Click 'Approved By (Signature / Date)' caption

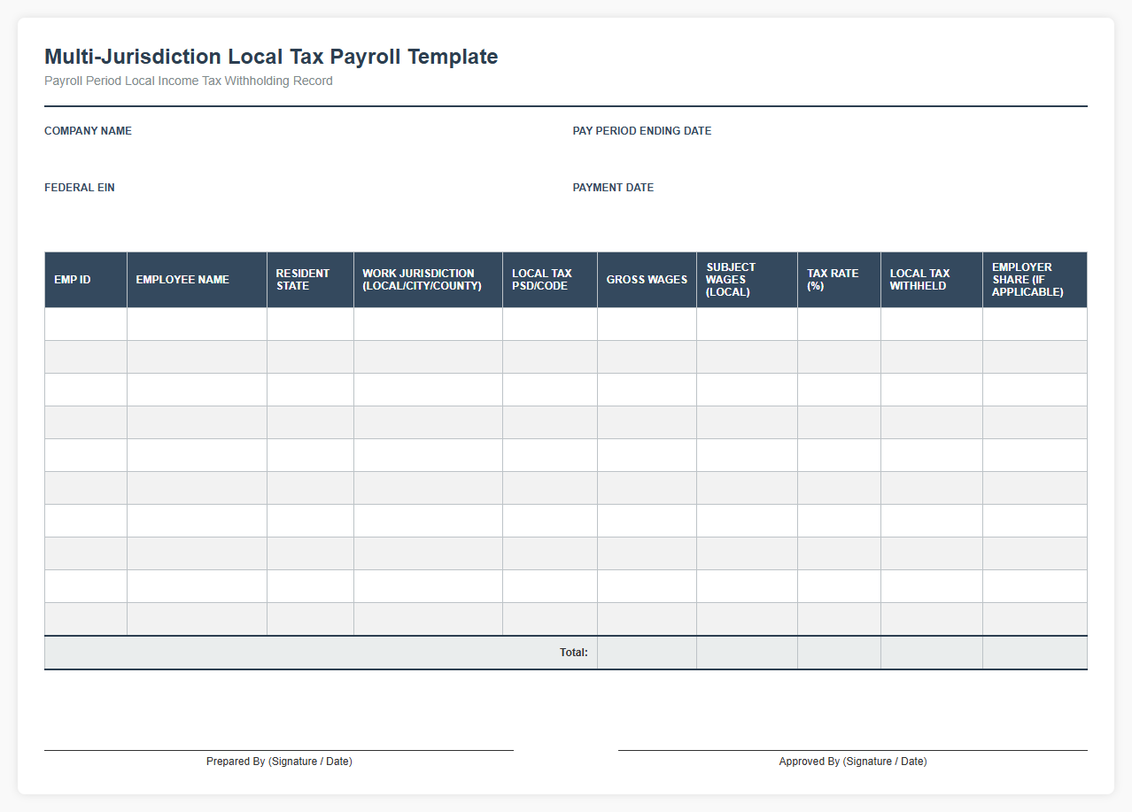[853, 762]
